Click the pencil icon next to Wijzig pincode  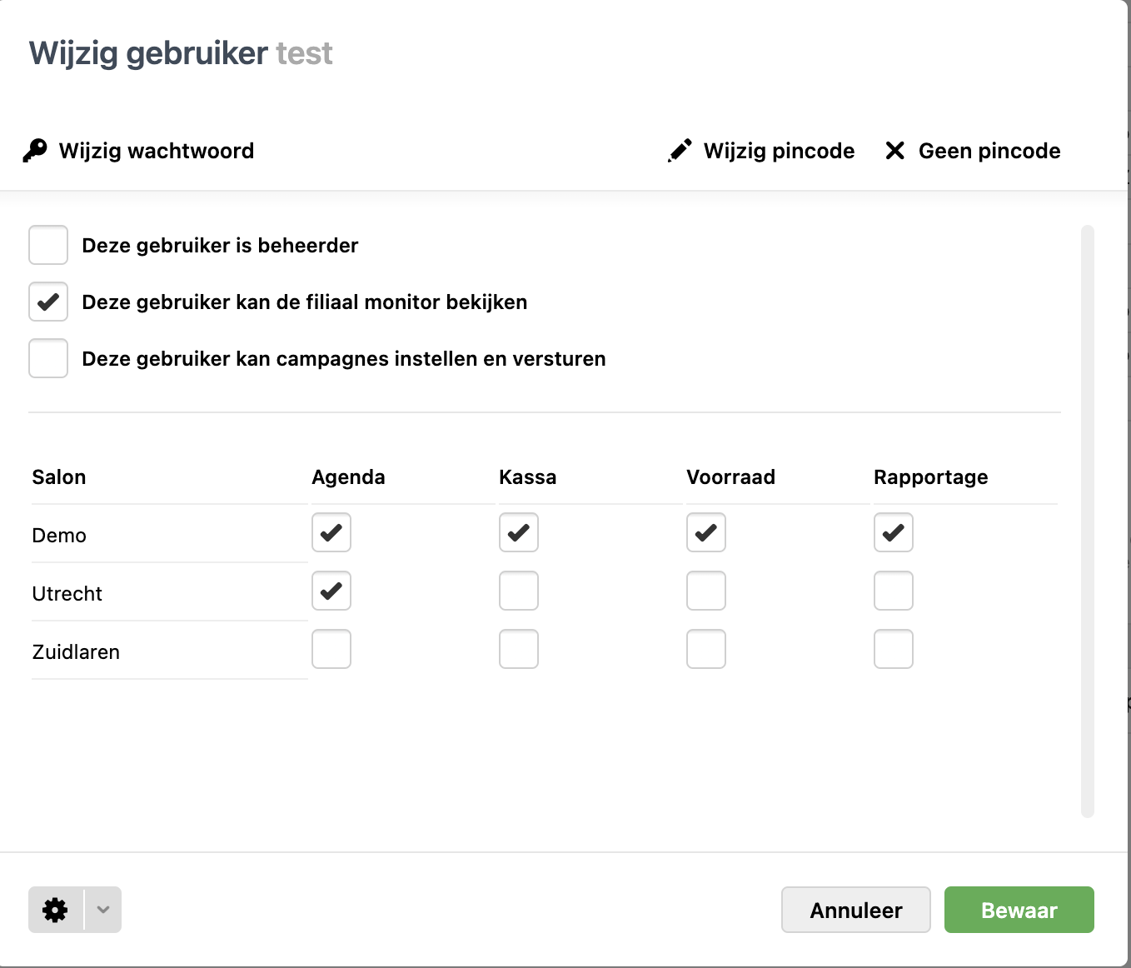(x=680, y=151)
